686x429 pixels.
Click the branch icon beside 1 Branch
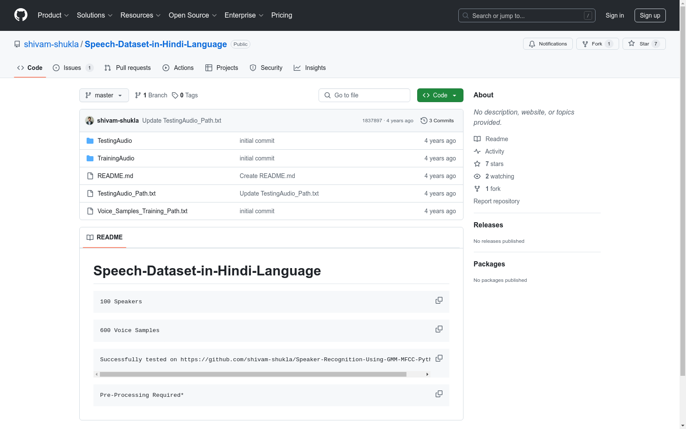click(138, 95)
